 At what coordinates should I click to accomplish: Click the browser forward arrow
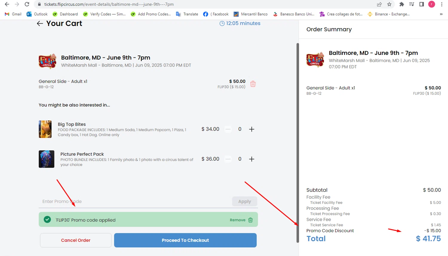[17, 4]
